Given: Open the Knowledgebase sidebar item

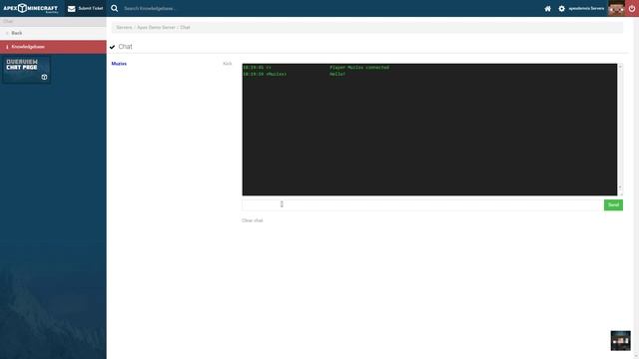Looking at the screenshot, I should pyautogui.click(x=53, y=47).
